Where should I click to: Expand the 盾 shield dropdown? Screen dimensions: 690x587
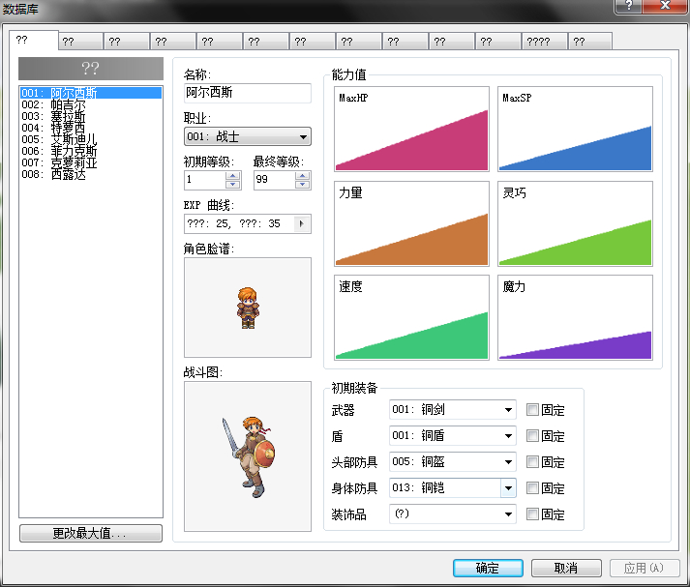pos(508,436)
